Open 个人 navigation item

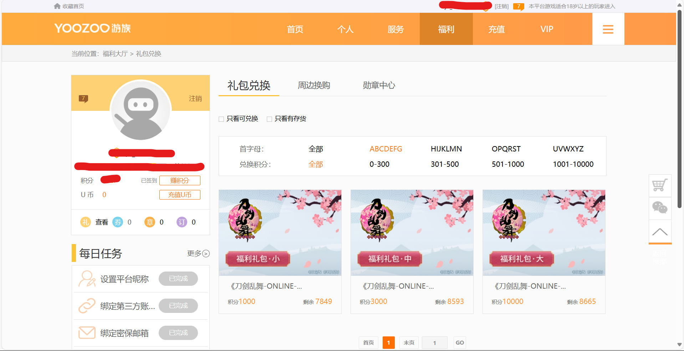345,29
